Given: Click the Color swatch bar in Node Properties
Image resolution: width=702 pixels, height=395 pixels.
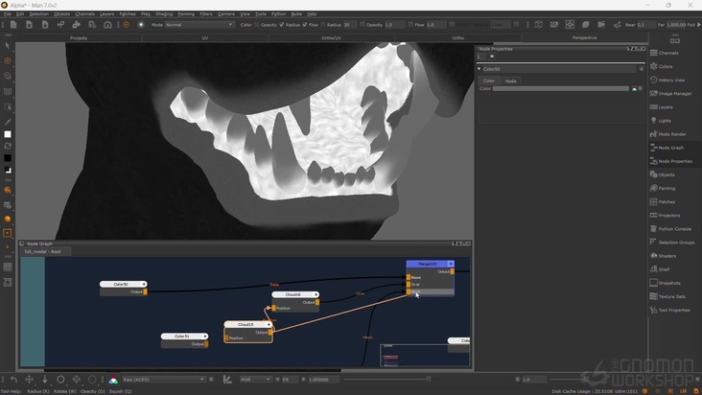Looking at the screenshot, I should point(560,88).
